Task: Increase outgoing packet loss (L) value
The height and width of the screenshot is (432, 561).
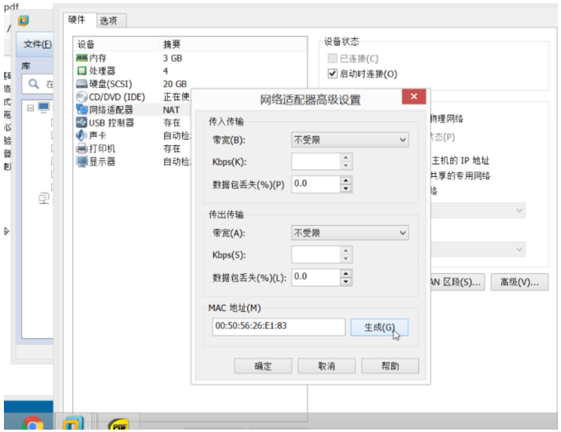Action: [x=346, y=274]
